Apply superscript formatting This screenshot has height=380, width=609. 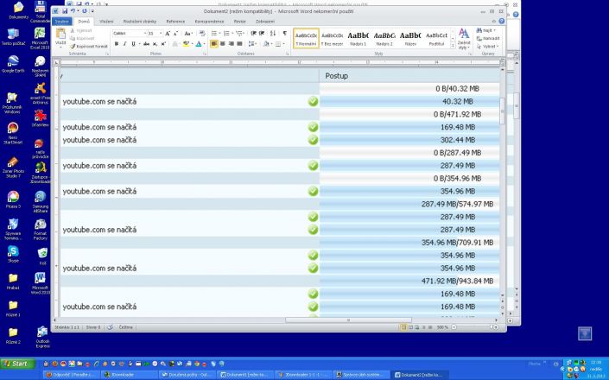coord(163,44)
